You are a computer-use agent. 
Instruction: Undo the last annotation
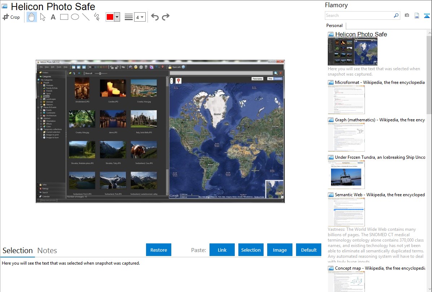click(155, 17)
